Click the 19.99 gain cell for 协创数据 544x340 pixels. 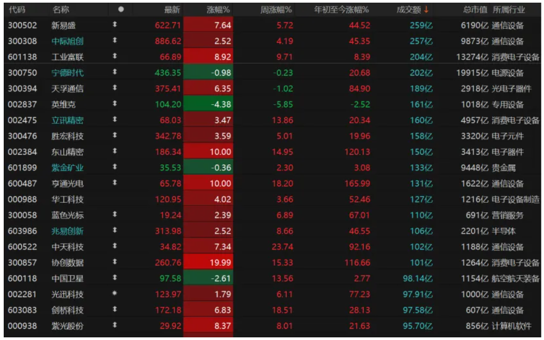tap(208, 262)
